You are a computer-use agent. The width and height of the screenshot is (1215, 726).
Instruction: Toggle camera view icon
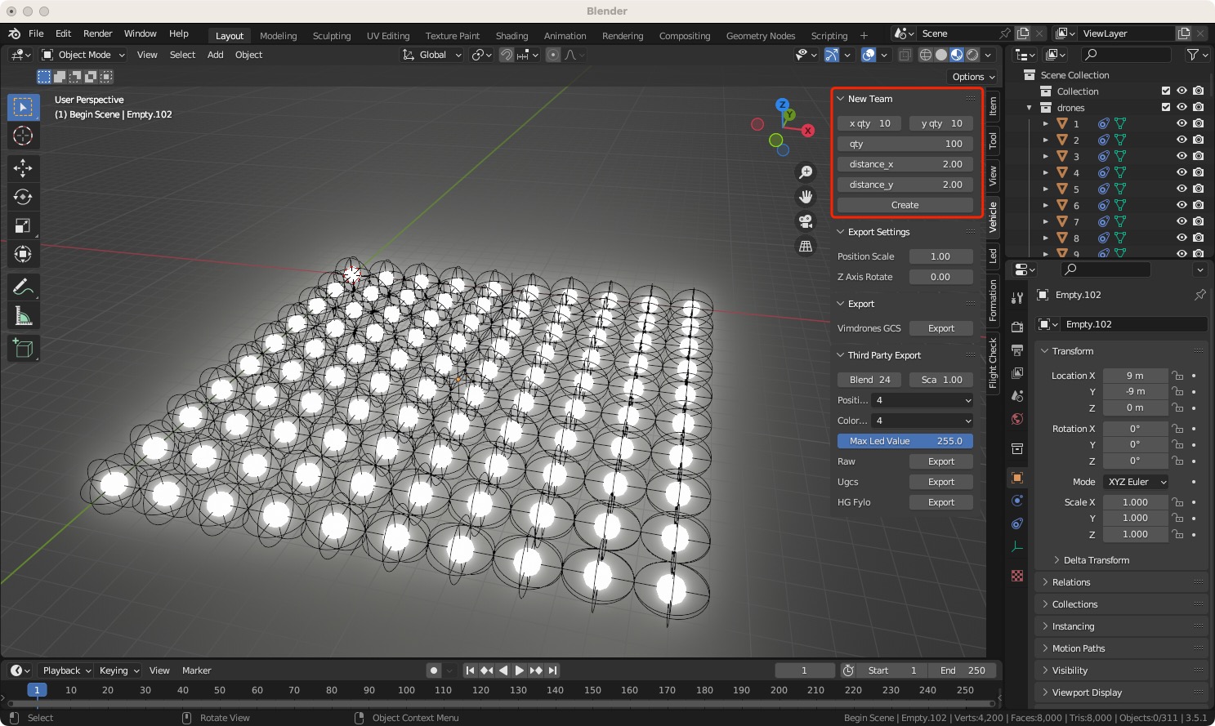(x=806, y=221)
